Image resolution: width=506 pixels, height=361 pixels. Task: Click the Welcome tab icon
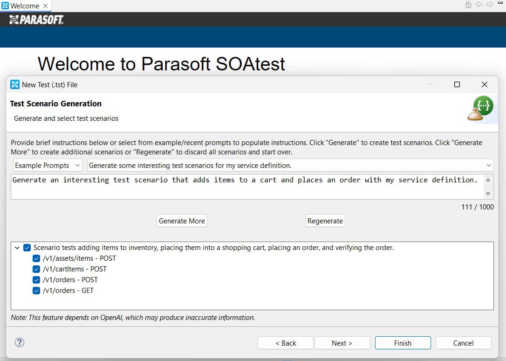click(5, 6)
